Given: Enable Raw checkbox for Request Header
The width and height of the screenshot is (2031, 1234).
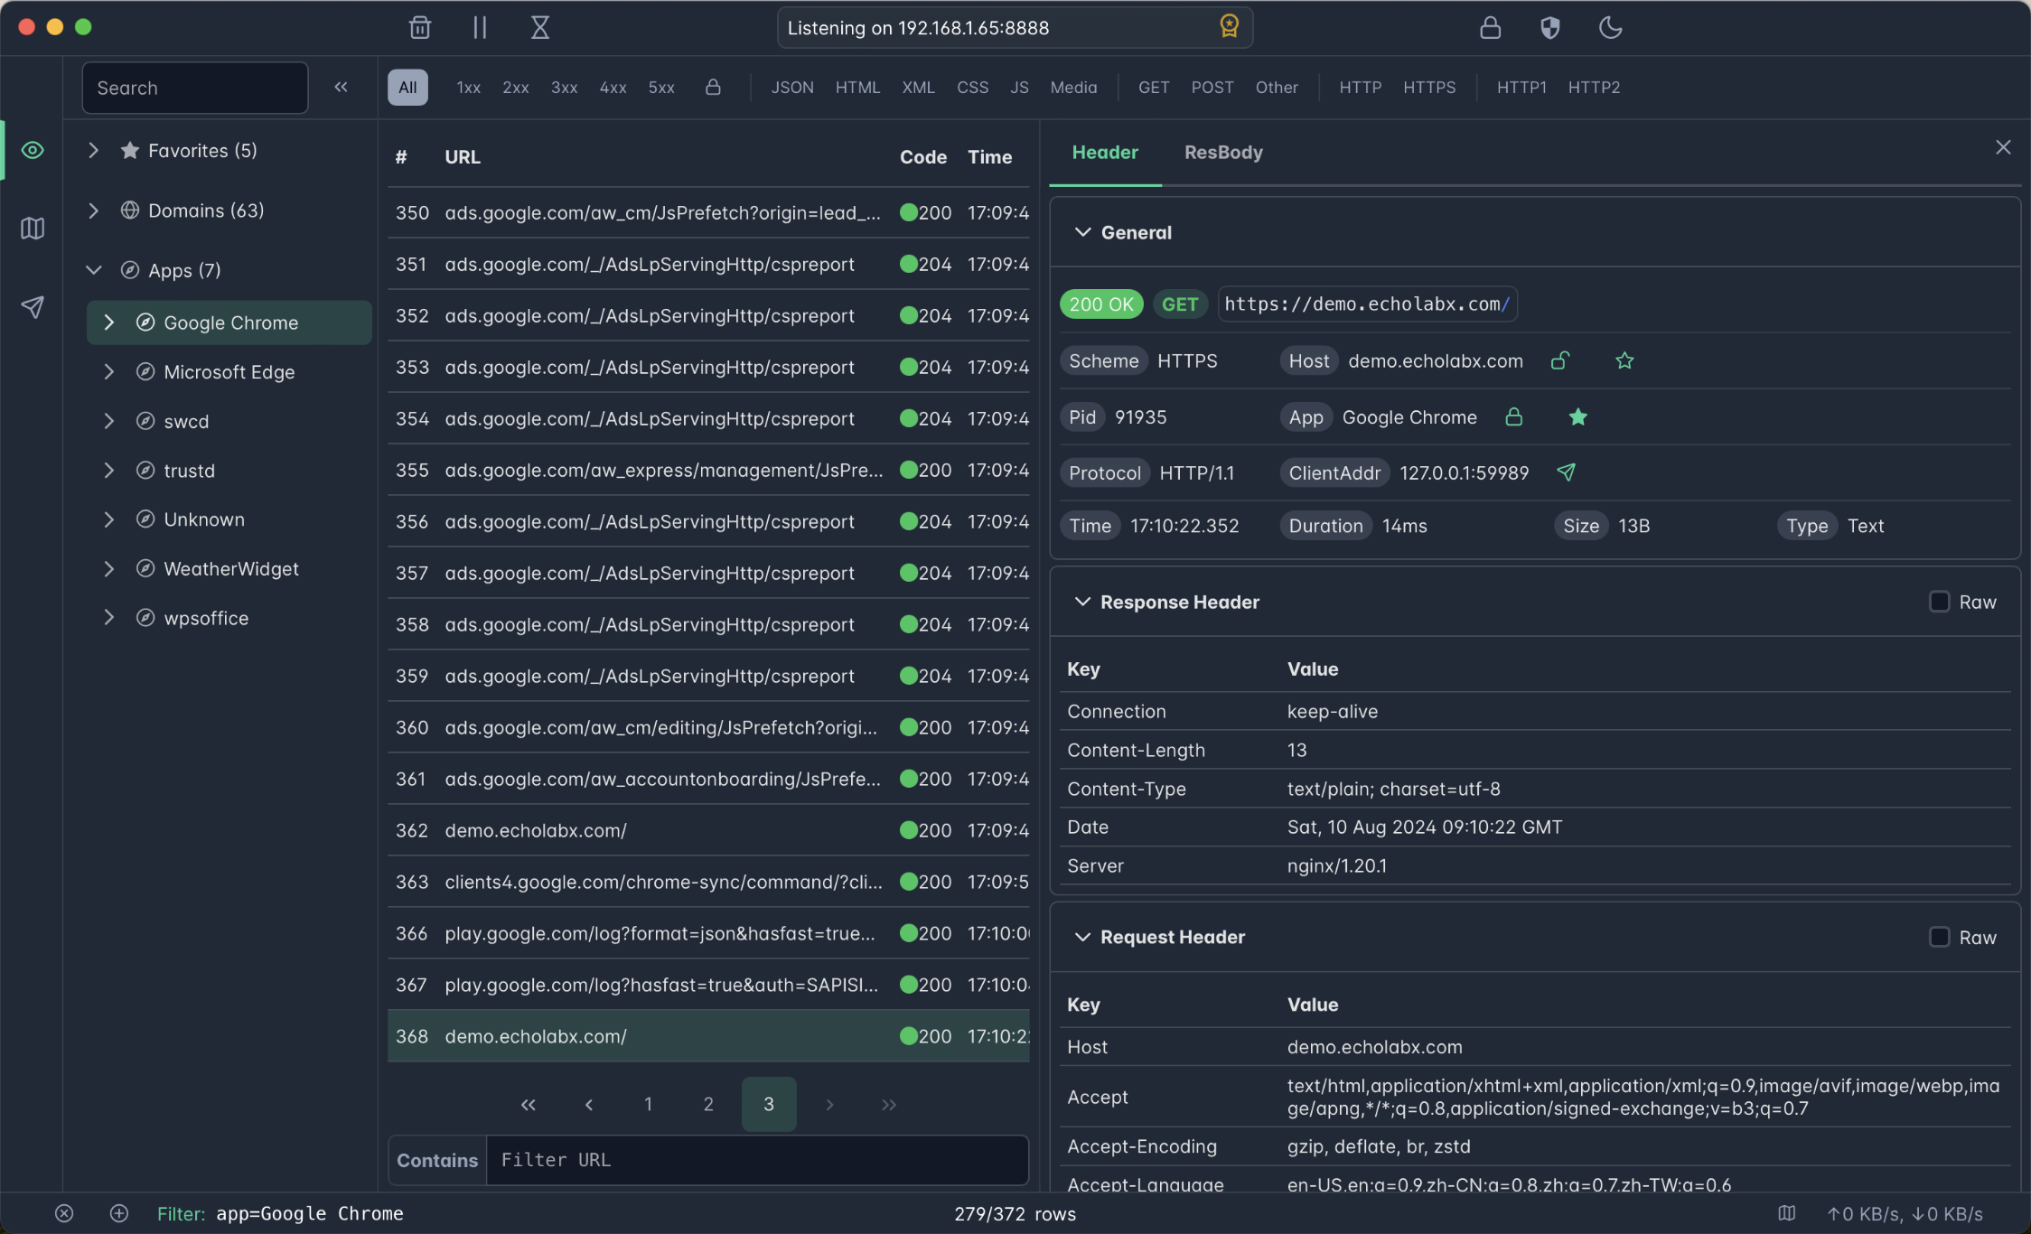Looking at the screenshot, I should point(1939,937).
